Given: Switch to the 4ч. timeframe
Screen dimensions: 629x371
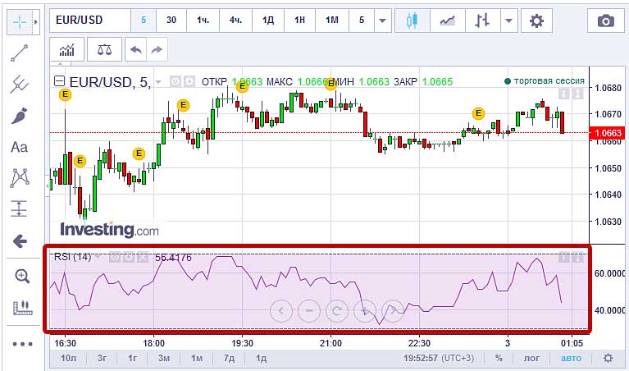Looking at the screenshot, I should [235, 20].
